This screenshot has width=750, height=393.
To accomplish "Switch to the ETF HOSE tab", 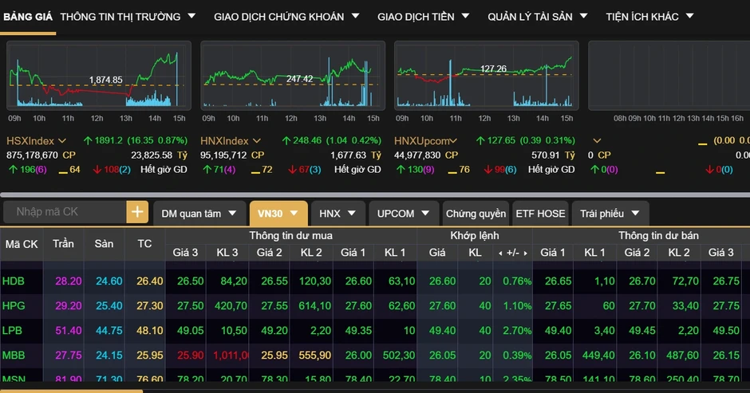I will pos(540,214).
